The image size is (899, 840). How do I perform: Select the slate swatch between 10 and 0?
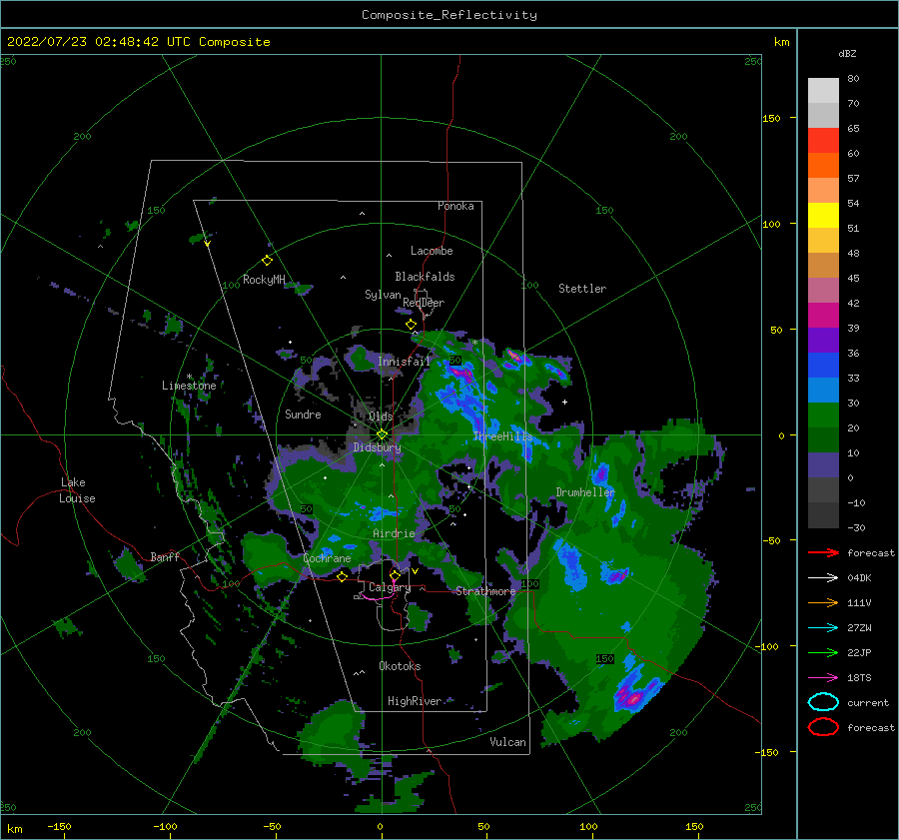pyautogui.click(x=823, y=465)
